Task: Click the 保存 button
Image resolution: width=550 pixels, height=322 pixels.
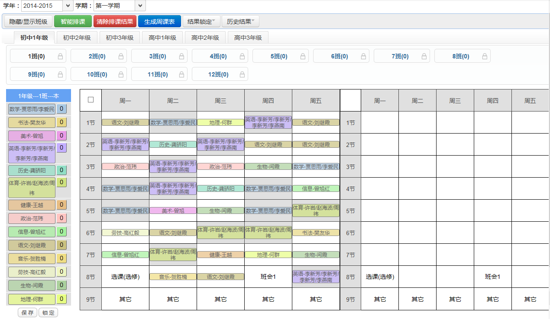Action: point(27,312)
